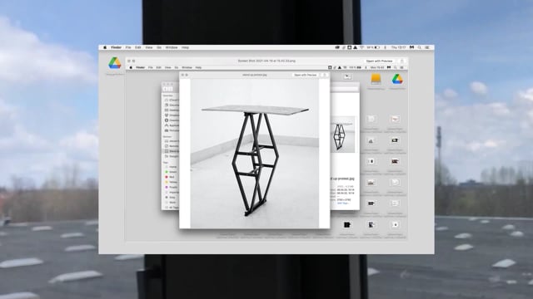The width and height of the screenshot is (533, 299).
Task: Click the Finder back/forward navigation buttons
Action: 168,89
